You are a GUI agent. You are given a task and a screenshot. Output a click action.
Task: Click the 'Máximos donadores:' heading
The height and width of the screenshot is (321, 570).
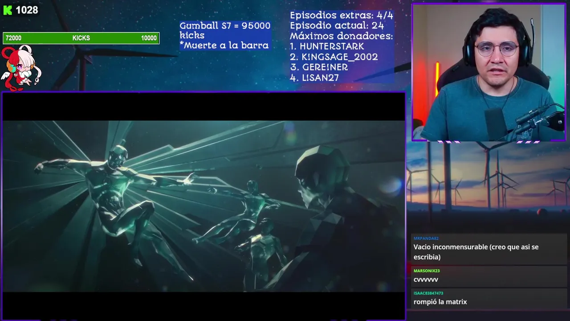(x=341, y=36)
